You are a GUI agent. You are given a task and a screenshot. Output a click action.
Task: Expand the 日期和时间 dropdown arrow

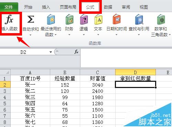[x=116, y=35]
